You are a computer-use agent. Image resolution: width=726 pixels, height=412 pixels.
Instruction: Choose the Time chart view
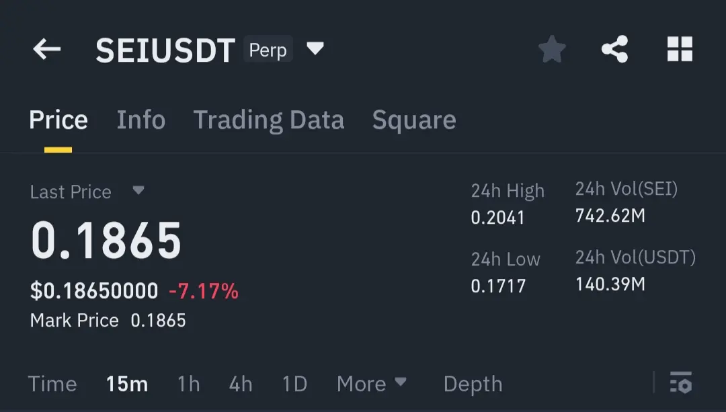(x=52, y=384)
